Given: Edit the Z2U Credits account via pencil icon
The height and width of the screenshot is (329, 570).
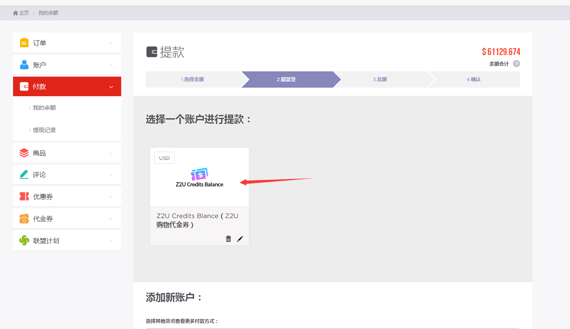Looking at the screenshot, I should click(240, 238).
